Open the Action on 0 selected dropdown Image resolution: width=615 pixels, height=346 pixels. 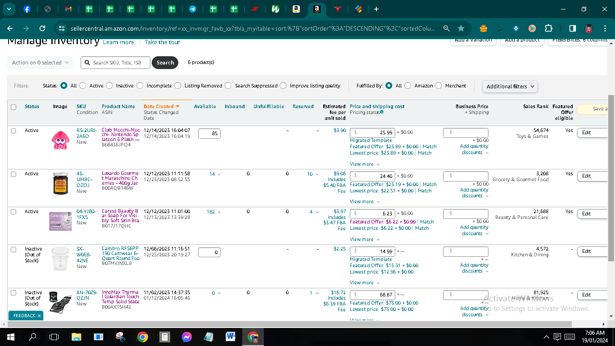[40, 63]
